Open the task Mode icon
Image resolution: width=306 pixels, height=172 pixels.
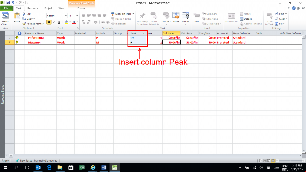185,16
